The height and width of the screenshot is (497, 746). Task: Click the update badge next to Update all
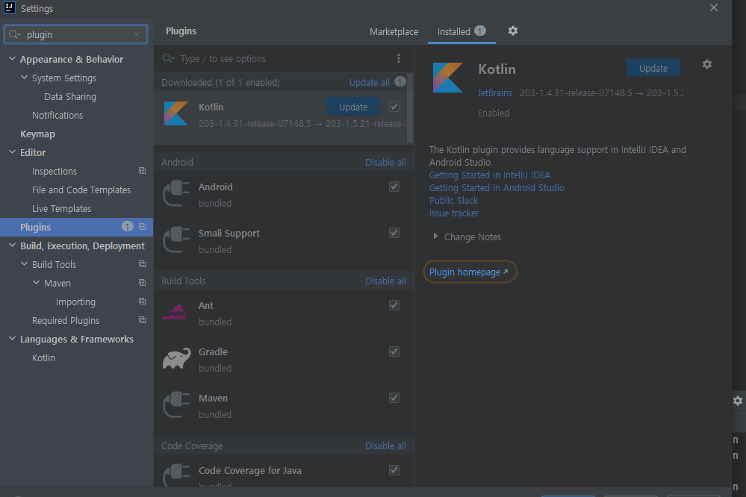pyautogui.click(x=400, y=82)
